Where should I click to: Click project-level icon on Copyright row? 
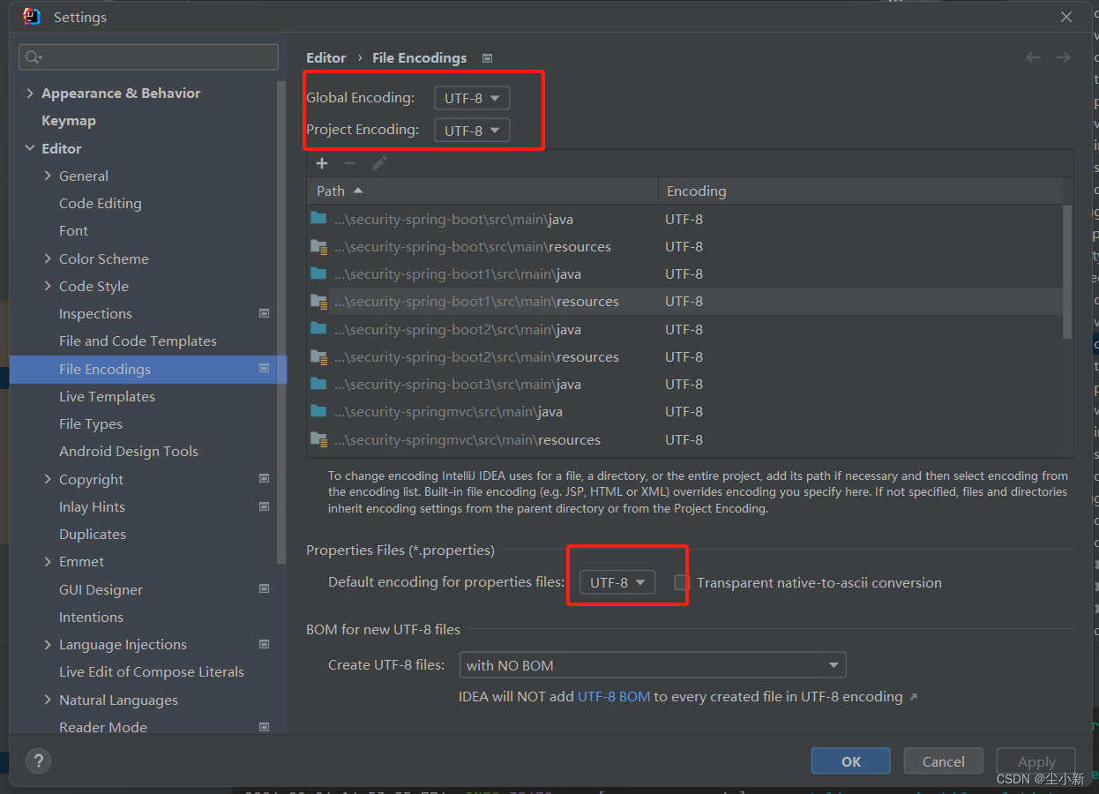pos(264,479)
